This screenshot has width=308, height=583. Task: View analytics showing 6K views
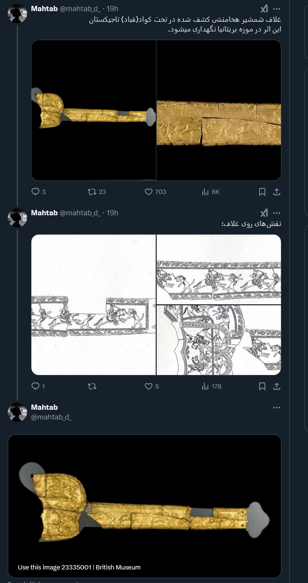click(210, 192)
